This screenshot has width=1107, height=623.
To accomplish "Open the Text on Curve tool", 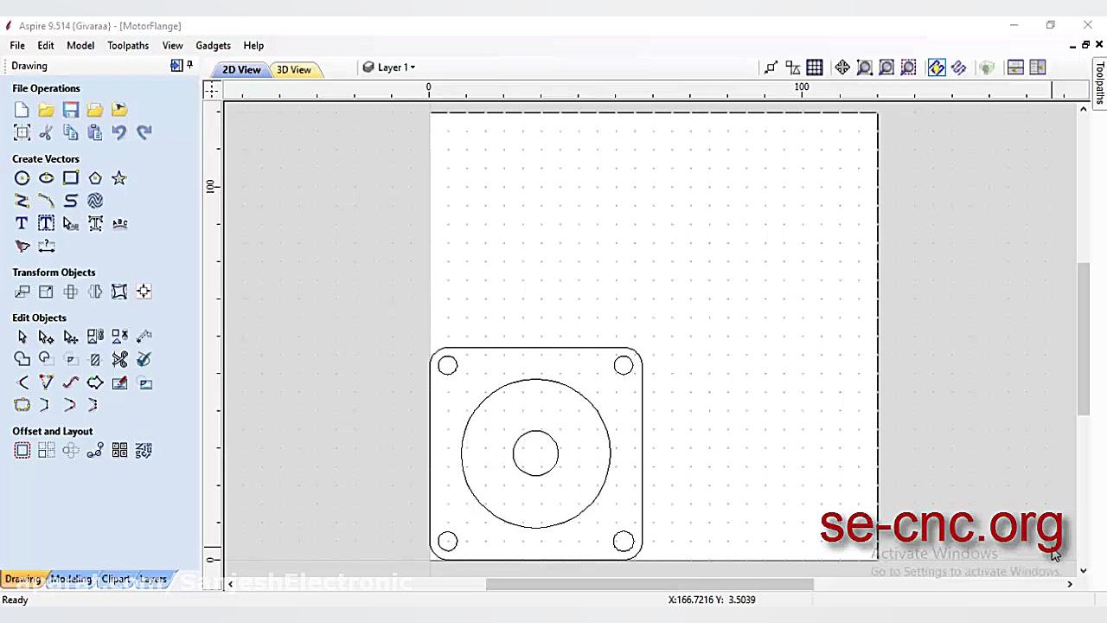I will 119,223.
